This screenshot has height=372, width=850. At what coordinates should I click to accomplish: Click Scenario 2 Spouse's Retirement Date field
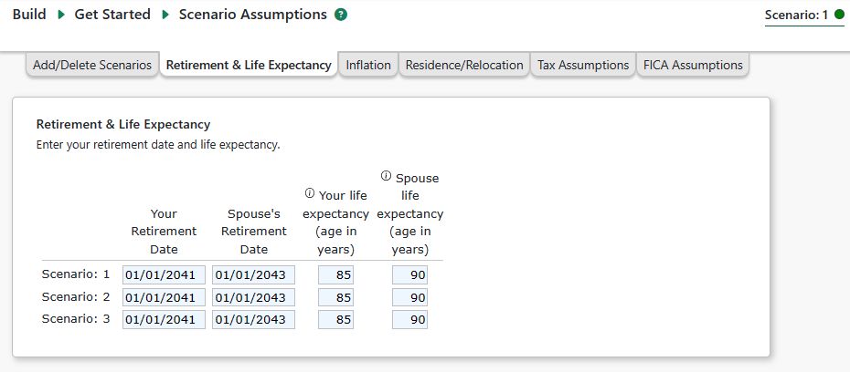click(253, 297)
